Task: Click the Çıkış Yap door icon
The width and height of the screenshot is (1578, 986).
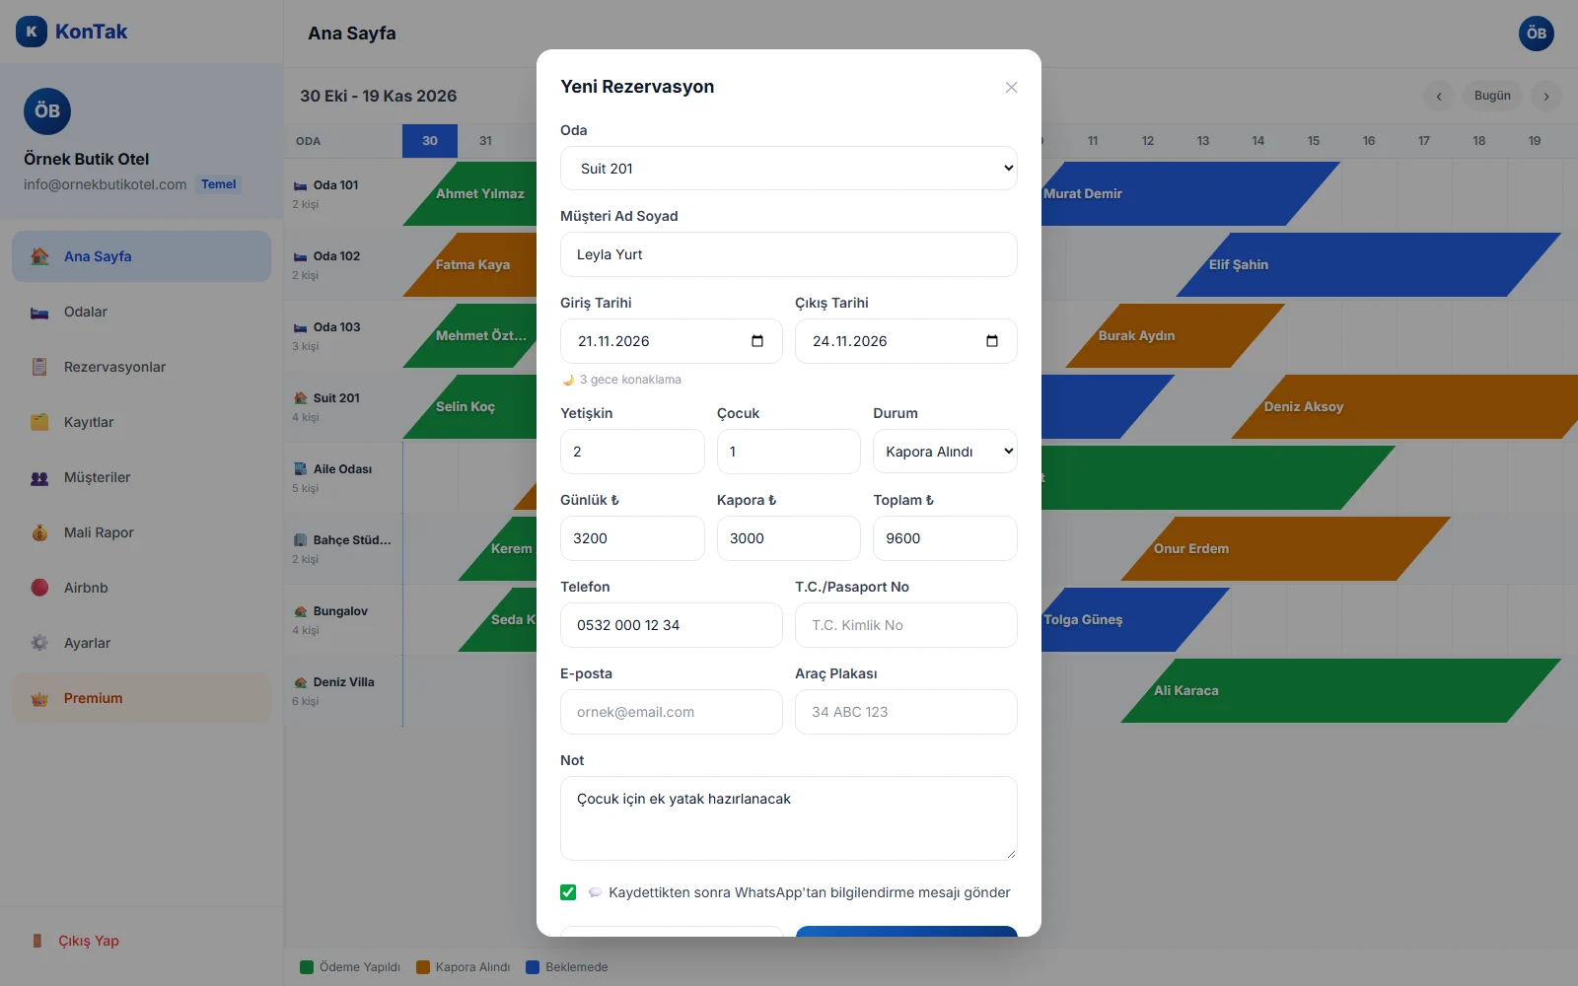Action: [x=37, y=941]
